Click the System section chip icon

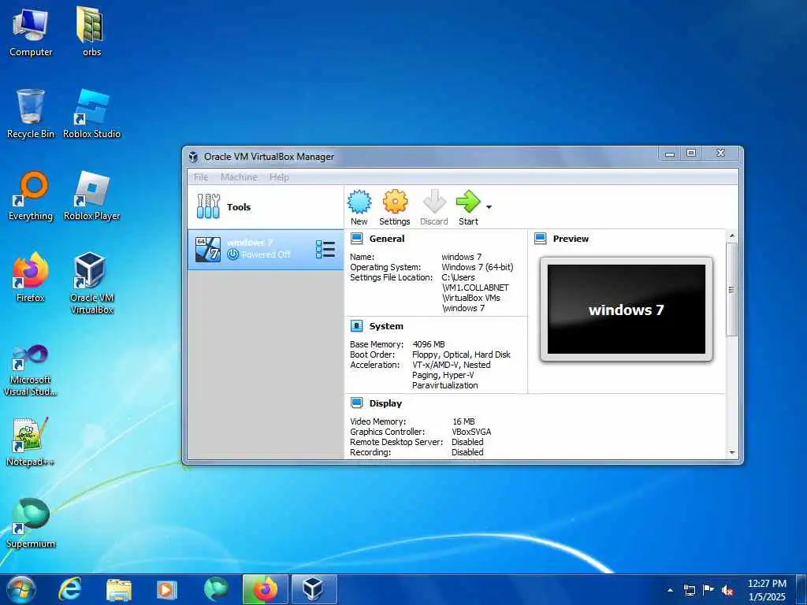coord(357,325)
